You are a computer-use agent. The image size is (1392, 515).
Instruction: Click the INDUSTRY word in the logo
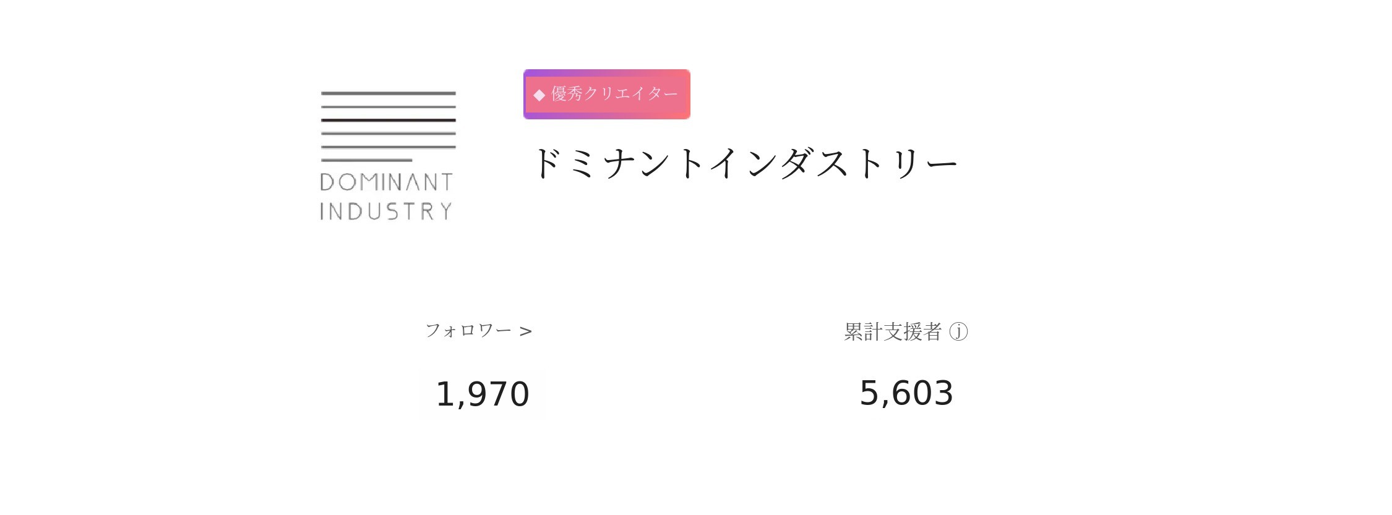click(387, 211)
